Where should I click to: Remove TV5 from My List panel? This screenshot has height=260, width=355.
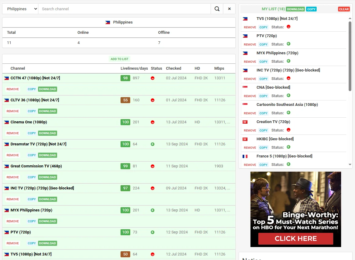pyautogui.click(x=250, y=27)
